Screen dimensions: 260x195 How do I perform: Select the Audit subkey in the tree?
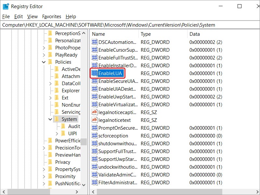74,126
